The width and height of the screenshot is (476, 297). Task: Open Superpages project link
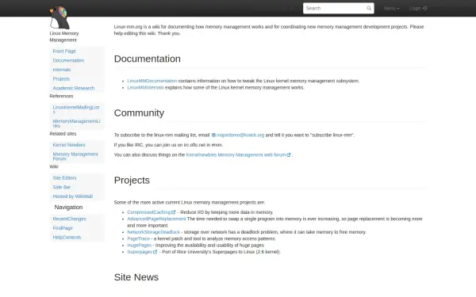pyautogui.click(x=140, y=252)
